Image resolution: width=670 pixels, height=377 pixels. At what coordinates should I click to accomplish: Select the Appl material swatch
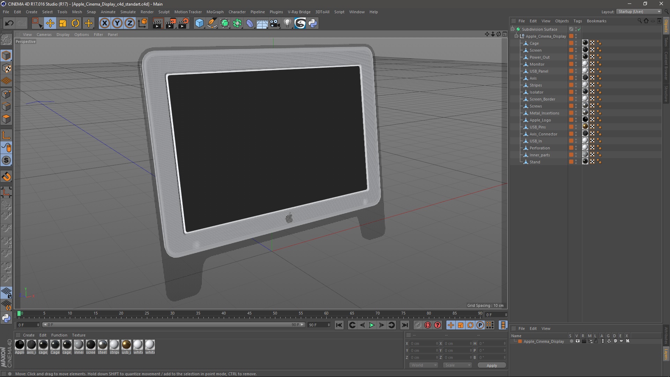pyautogui.click(x=20, y=345)
